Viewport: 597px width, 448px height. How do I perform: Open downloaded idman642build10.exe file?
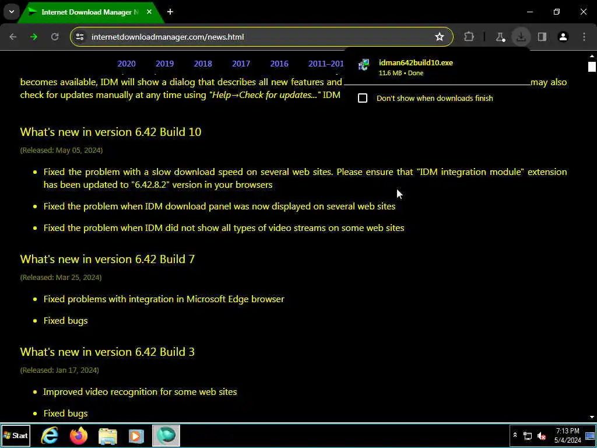(416, 63)
